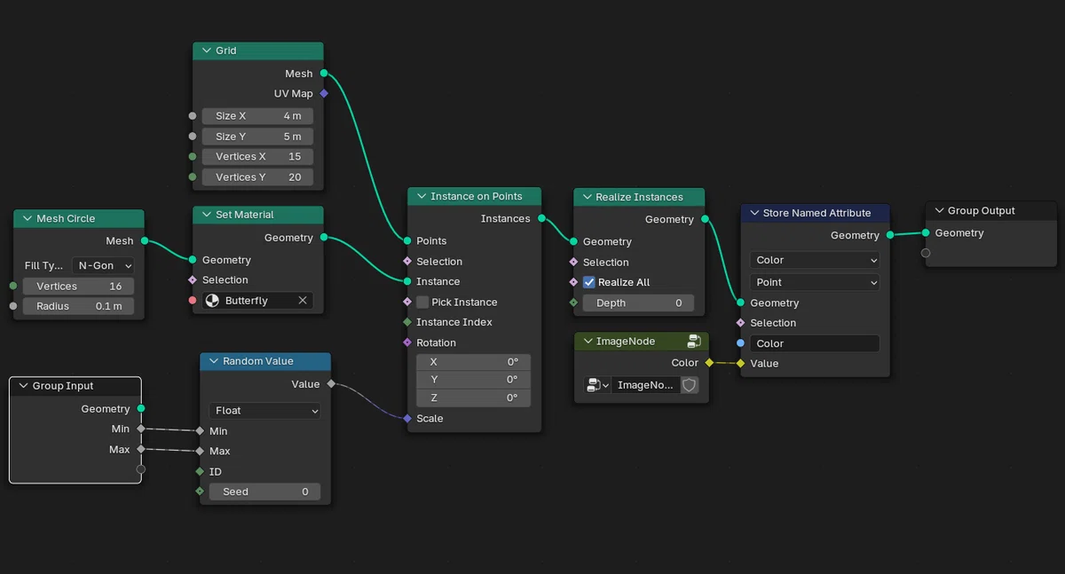
Task: Click the Butterfly material name field
Action: tap(256, 301)
